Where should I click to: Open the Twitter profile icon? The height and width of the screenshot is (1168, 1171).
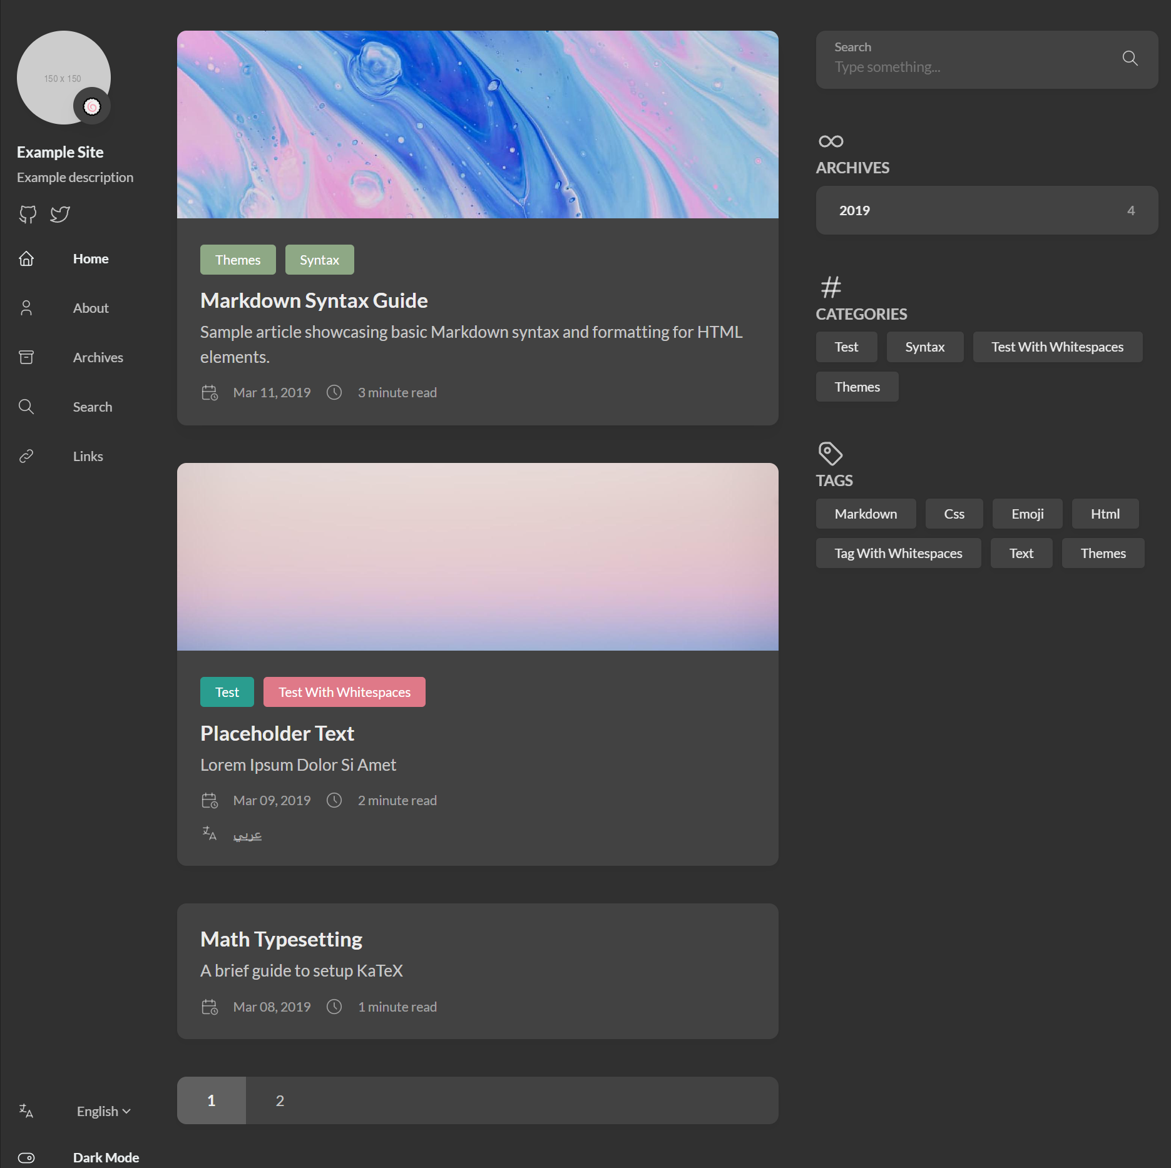coord(59,215)
